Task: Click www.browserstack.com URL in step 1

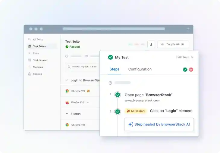Action: pyautogui.click(x=142, y=100)
